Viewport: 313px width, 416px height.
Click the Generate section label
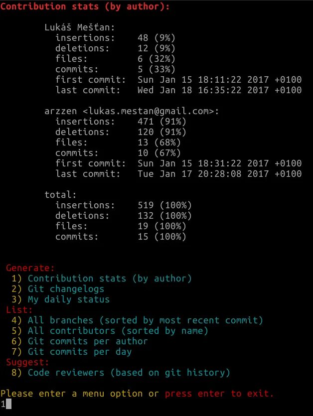[x=30, y=268]
